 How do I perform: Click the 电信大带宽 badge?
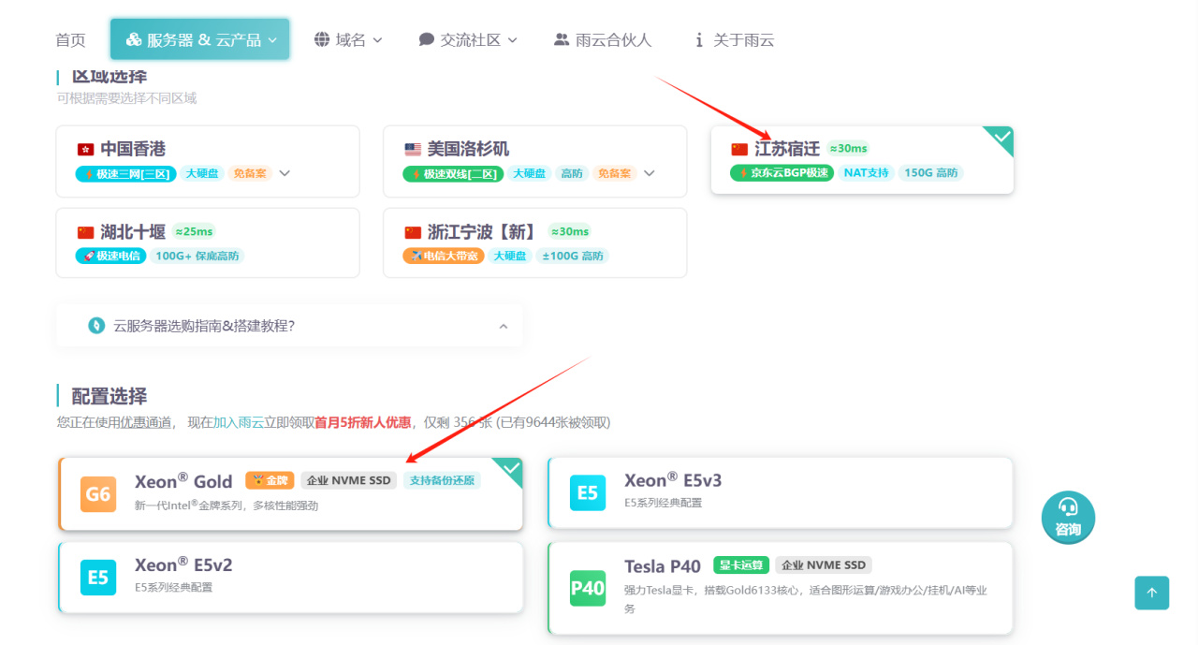coord(443,256)
